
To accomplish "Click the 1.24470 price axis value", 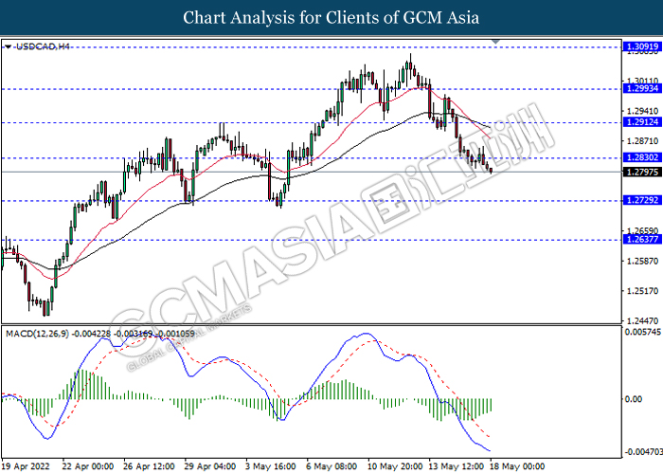I will [643, 320].
